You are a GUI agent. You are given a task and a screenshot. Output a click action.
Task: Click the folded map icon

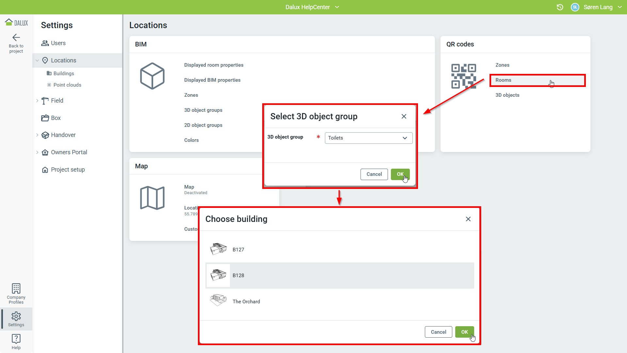click(x=152, y=198)
